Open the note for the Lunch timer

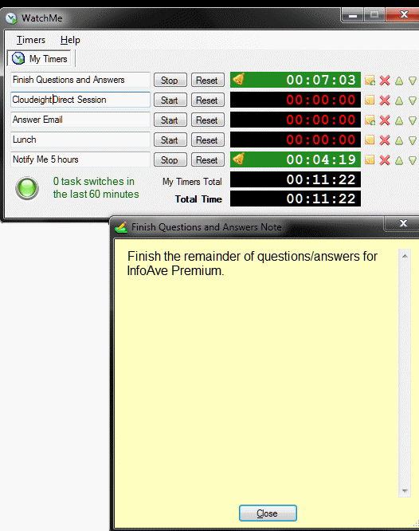tap(370, 140)
